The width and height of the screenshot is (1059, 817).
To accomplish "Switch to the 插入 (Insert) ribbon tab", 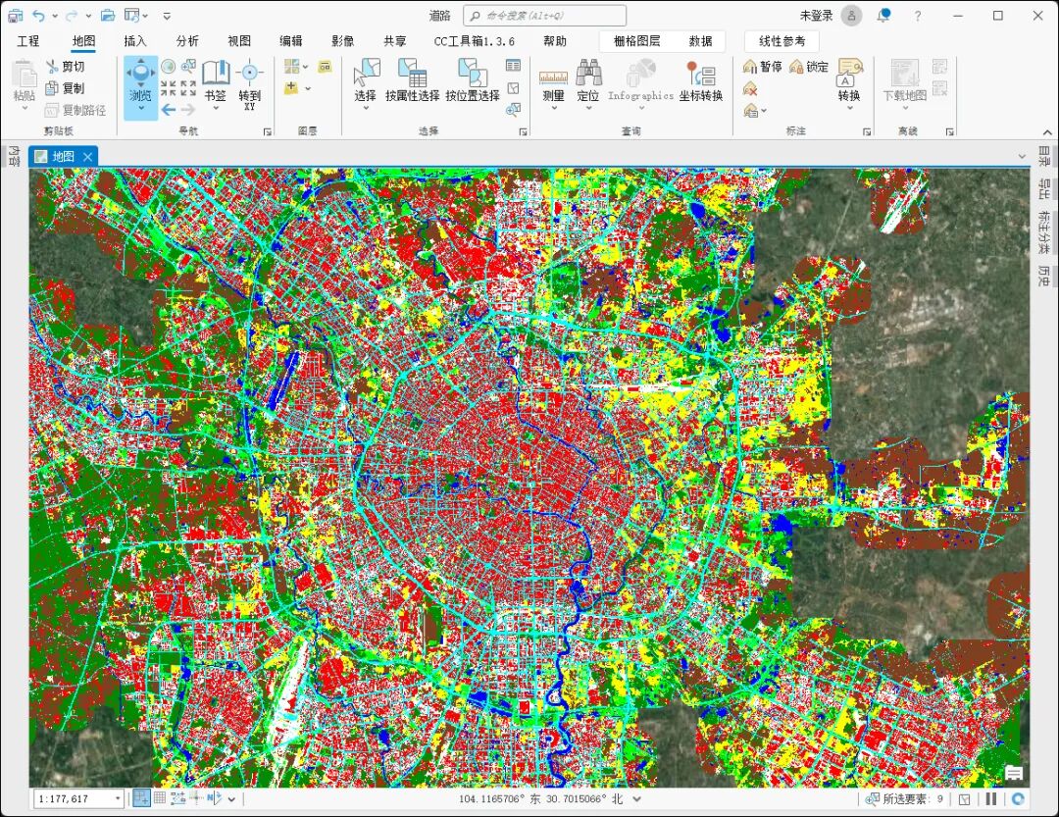I will coord(135,41).
